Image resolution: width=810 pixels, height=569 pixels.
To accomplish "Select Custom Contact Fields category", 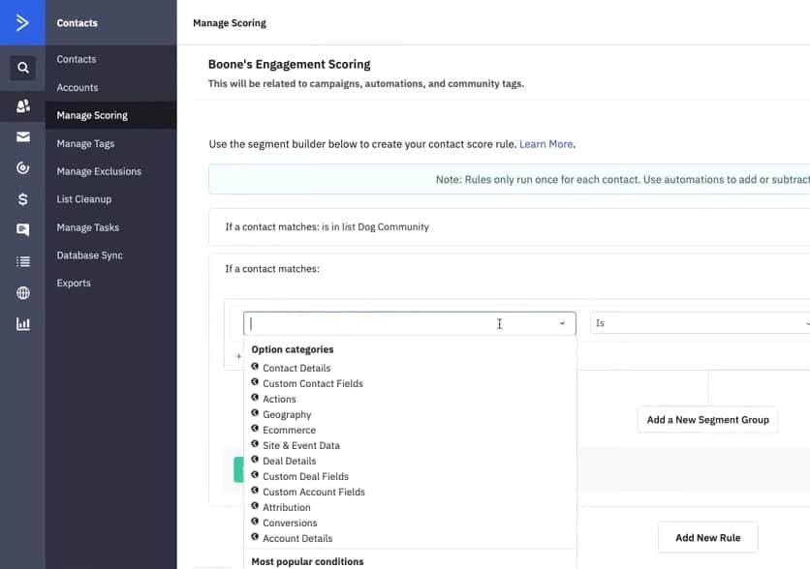I will coord(313,383).
